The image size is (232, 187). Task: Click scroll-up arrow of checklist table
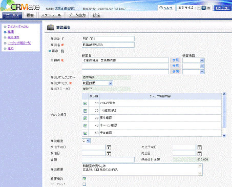pyautogui.click(x=224, y=94)
